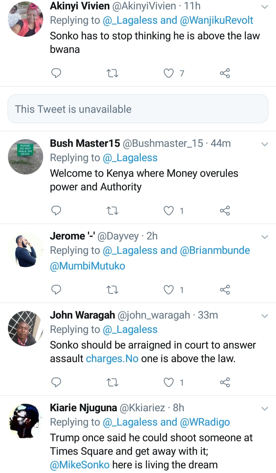276x473 pixels.
Task: Like Bush Master15's tweet
Action: click(169, 211)
